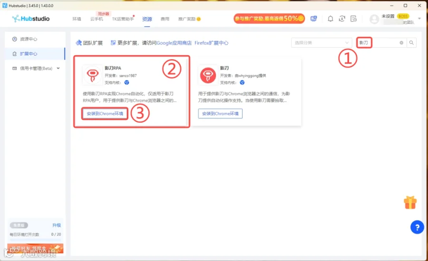The image size is (428, 261).
Task: Click the invite friends banner at bottom left
Action: [x=35, y=249]
